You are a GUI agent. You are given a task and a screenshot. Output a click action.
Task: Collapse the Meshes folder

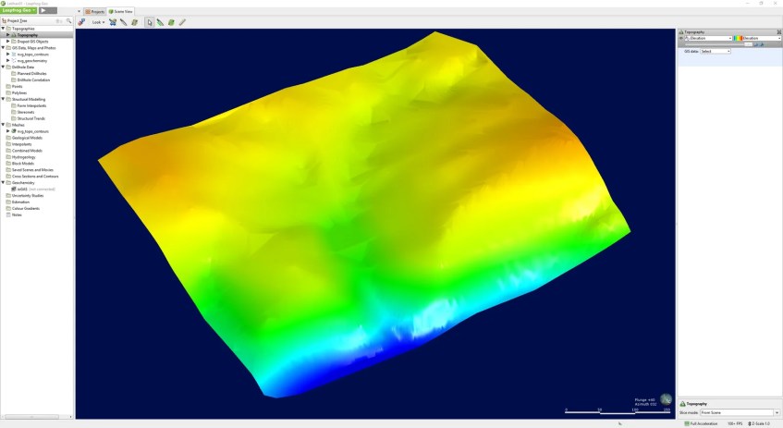point(3,125)
